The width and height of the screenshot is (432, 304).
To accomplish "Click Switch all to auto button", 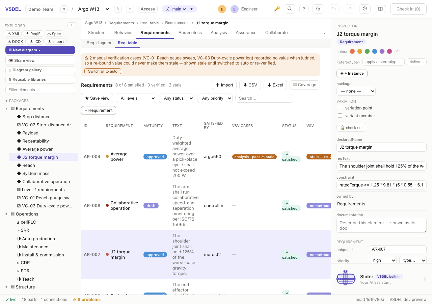I will (x=103, y=71).
